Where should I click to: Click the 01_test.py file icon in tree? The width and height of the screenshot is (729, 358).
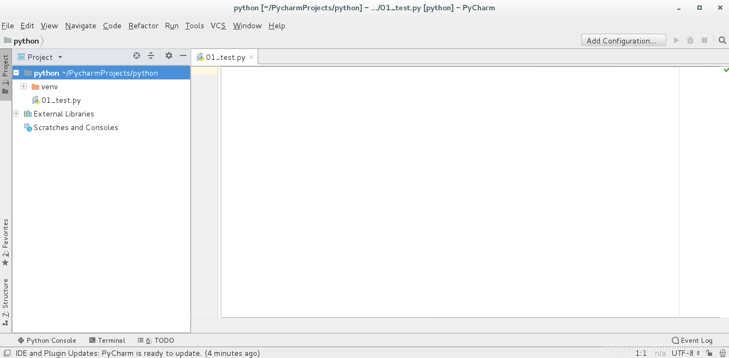[35, 100]
